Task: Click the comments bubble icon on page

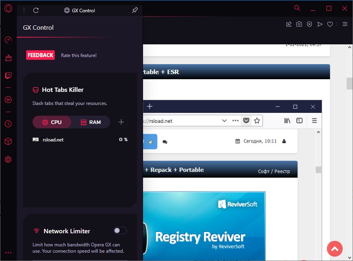Action: pos(165,142)
